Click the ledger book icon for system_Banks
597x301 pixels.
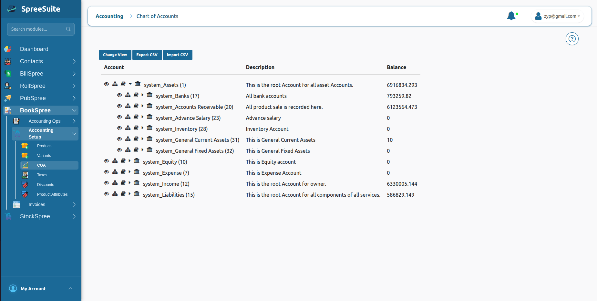pyautogui.click(x=136, y=95)
